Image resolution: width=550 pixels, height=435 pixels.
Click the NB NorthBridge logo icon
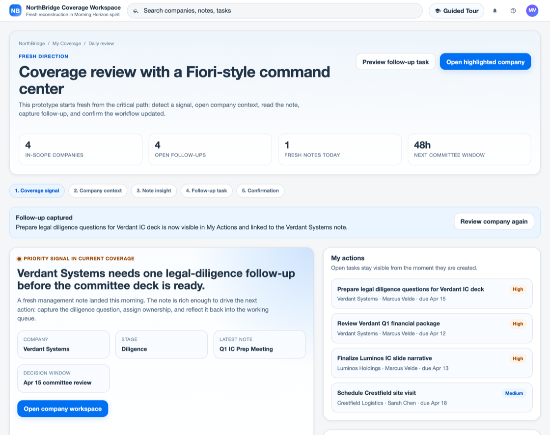pos(15,10)
